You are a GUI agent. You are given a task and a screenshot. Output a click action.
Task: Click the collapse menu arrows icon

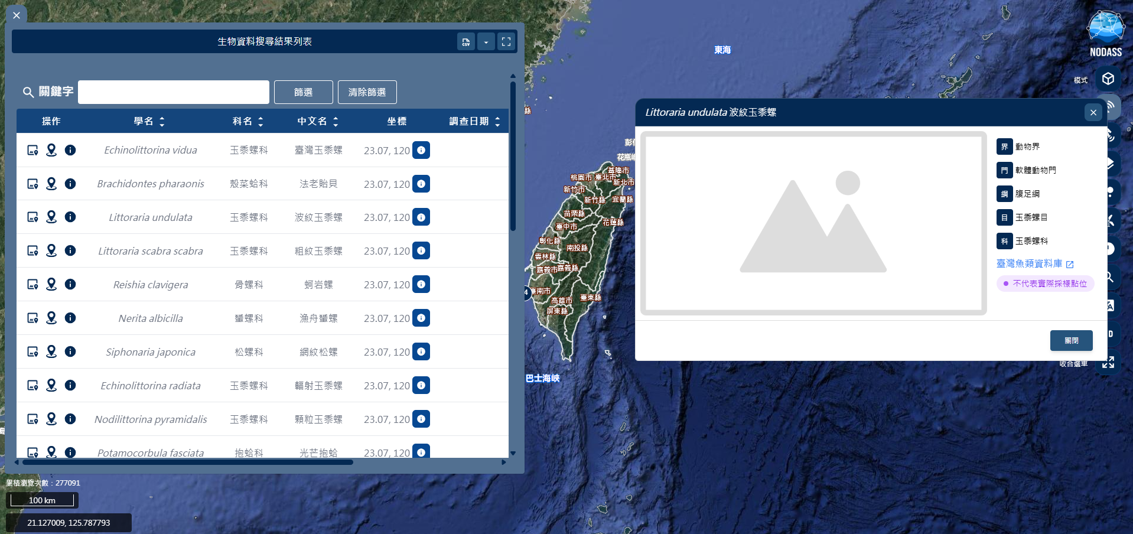point(1108,362)
